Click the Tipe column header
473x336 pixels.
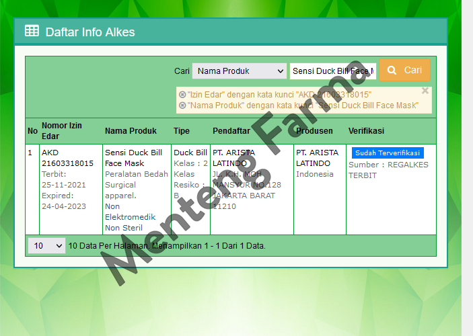(x=182, y=131)
